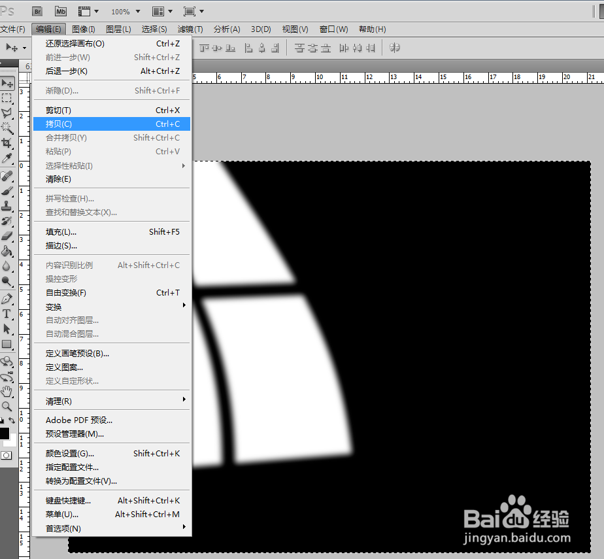The image size is (604, 559).
Task: Select the Eraser tool
Action: click(7, 236)
